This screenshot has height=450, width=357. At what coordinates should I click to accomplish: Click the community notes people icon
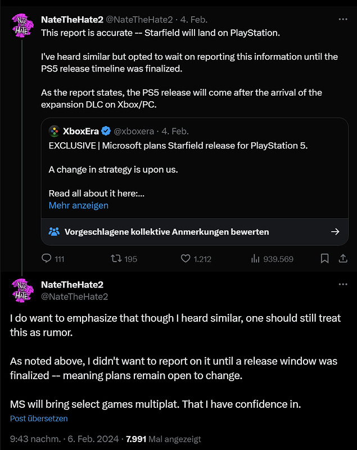coord(54,231)
